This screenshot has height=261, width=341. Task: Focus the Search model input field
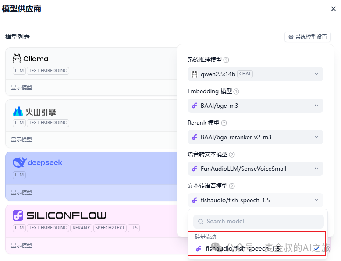[258, 222]
